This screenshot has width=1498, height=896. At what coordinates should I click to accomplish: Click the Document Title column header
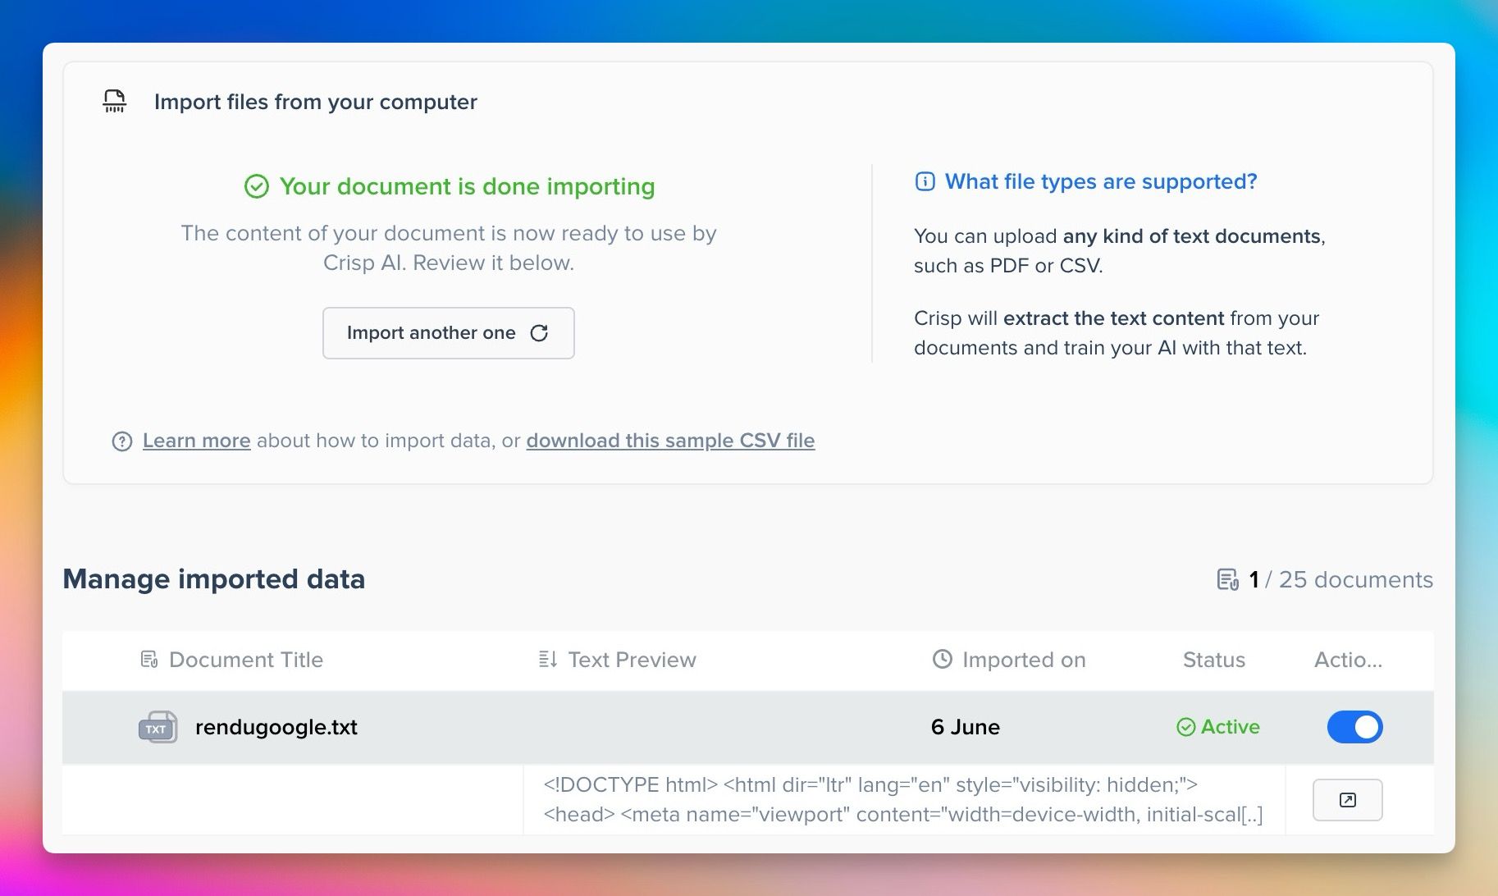[x=246, y=660]
